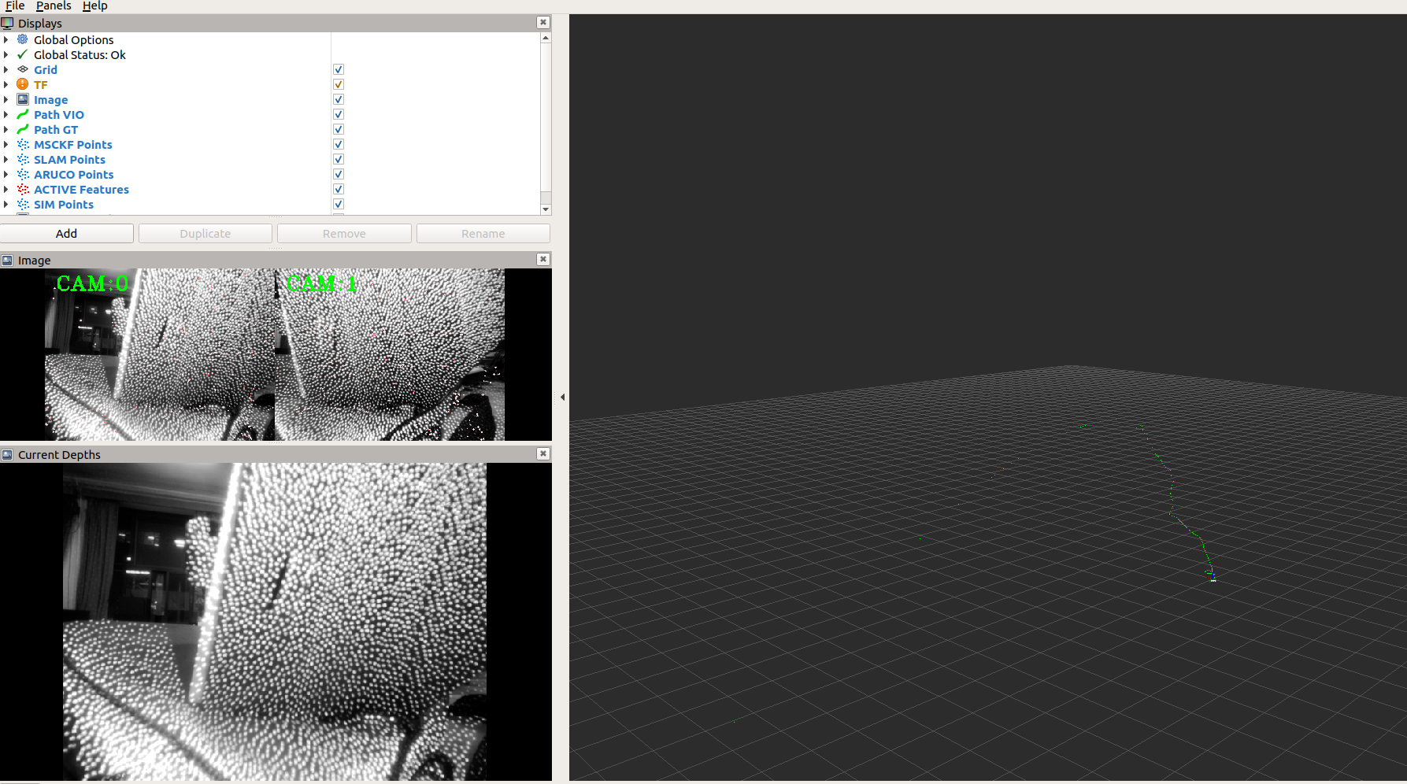Open the Panels menu
The image size is (1407, 784).
(53, 6)
